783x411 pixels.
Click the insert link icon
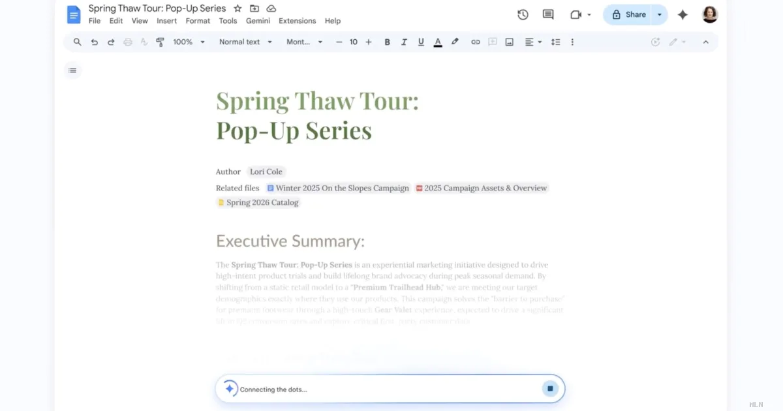(476, 42)
